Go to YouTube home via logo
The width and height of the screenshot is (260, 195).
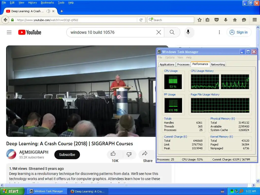coord(30,32)
